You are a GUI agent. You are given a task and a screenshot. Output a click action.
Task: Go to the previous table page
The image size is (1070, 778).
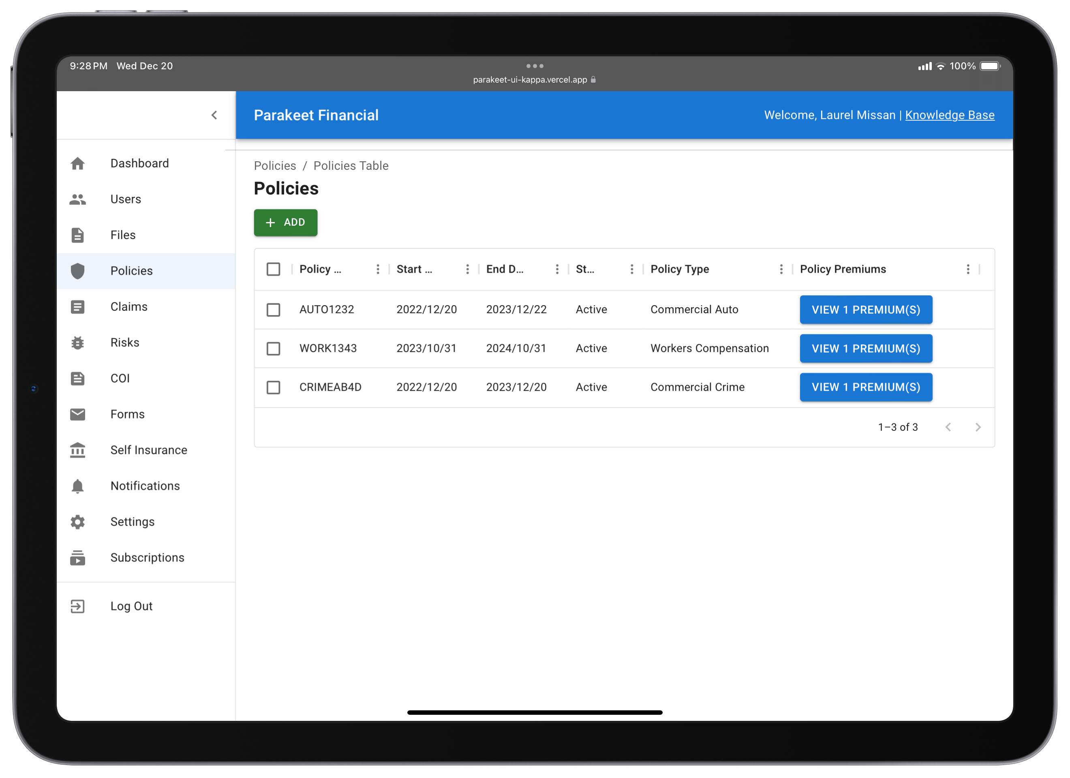tap(948, 427)
